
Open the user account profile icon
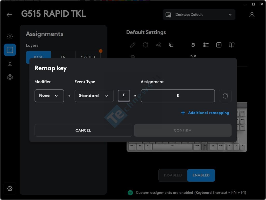point(252,15)
